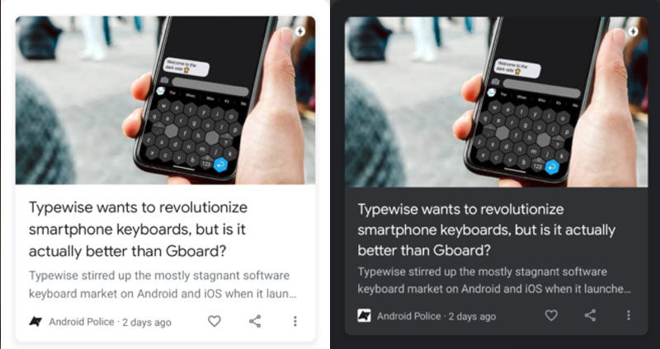Click '2 days ago' timestamp on light card

click(x=147, y=323)
